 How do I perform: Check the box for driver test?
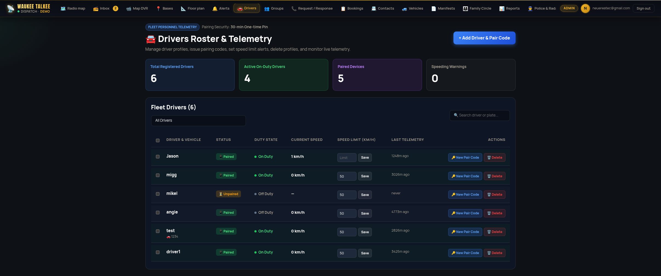click(158, 231)
